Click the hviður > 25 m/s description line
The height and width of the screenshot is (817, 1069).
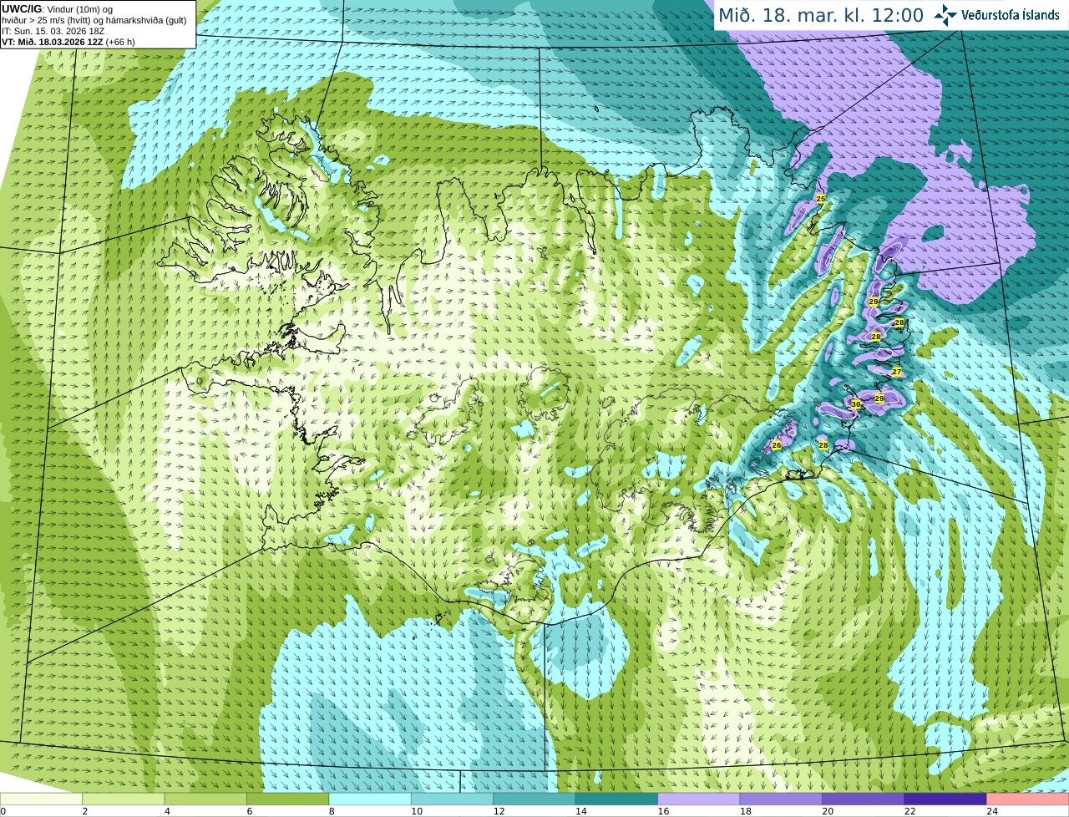pos(94,20)
